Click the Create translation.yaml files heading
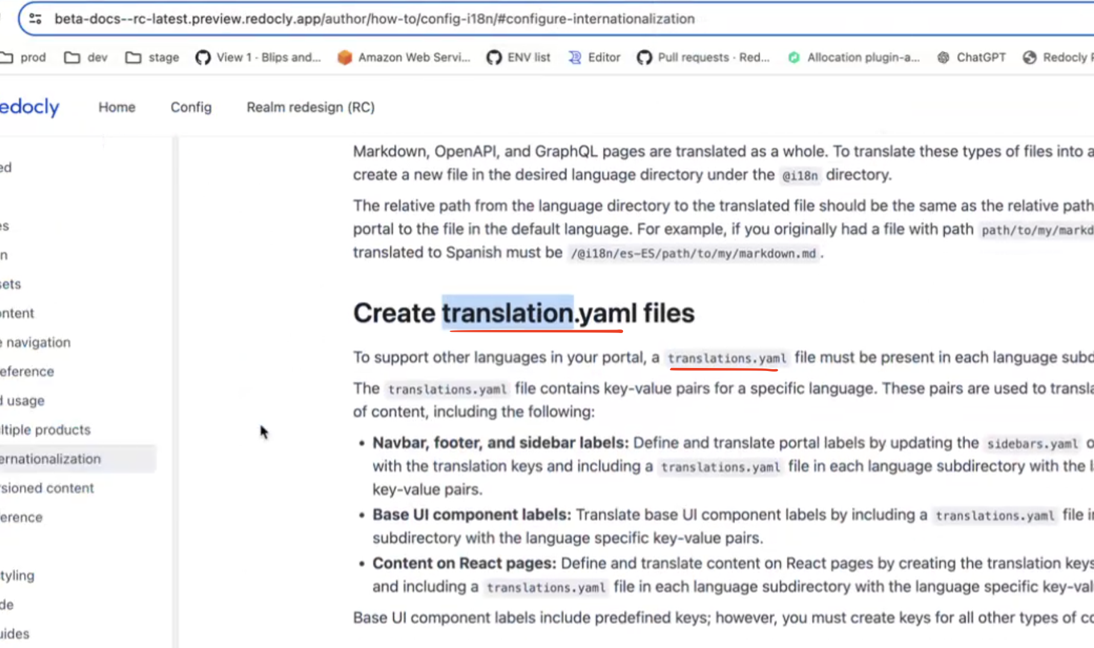The height and width of the screenshot is (648, 1094). tap(524, 313)
